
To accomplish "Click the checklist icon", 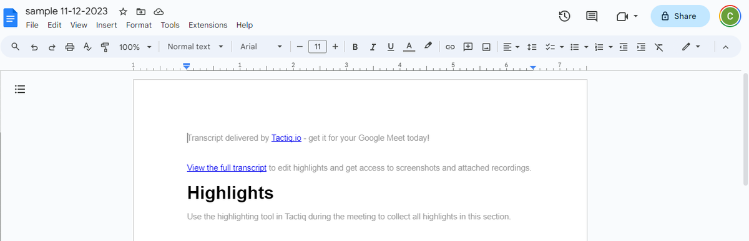I will [x=550, y=47].
